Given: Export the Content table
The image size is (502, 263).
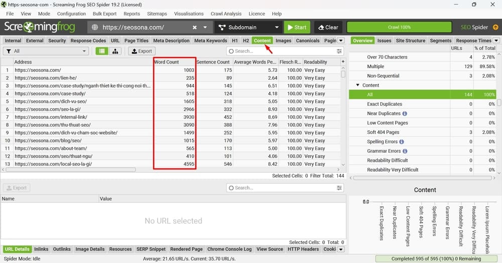Looking at the screenshot, I should tap(142, 51).
